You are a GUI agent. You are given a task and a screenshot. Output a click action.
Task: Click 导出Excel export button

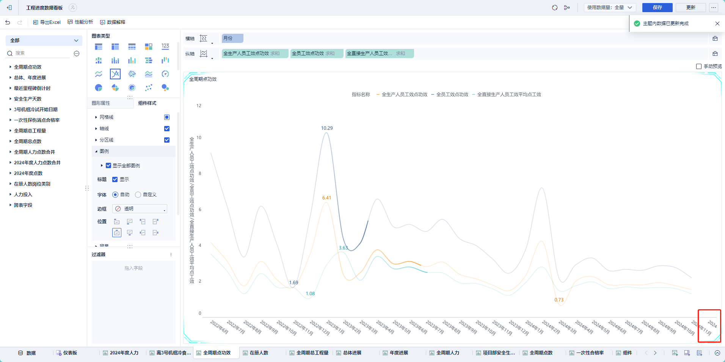pyautogui.click(x=47, y=22)
